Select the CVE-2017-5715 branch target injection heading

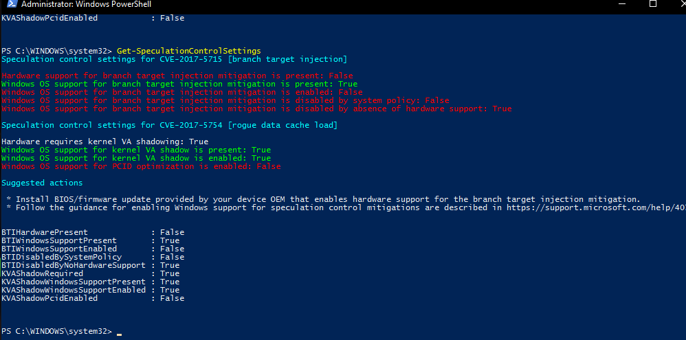coord(174,59)
